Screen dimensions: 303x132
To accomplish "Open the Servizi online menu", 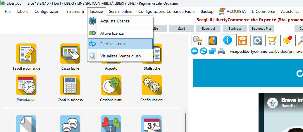I will [120, 11].
